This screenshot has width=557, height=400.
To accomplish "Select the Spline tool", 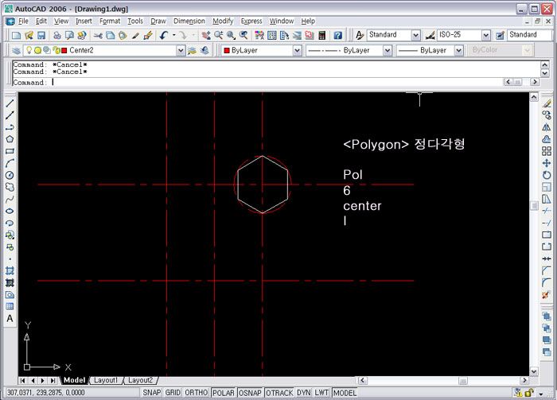I will pos(10,199).
